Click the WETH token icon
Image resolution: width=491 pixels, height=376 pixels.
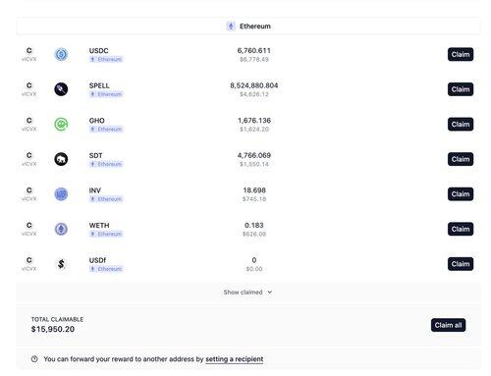pyautogui.click(x=61, y=229)
